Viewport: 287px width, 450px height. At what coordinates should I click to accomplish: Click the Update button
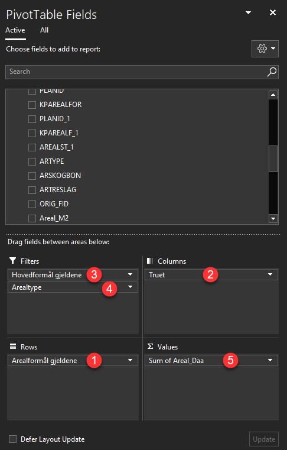[x=264, y=439]
